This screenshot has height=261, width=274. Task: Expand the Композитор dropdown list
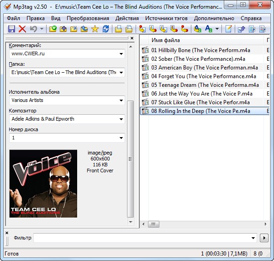point(121,119)
